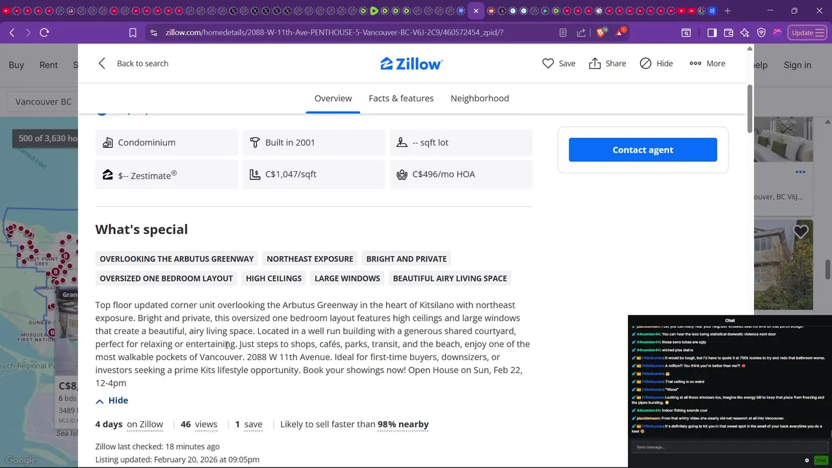The image size is (832, 468).
Task: Share the Zillow listing
Action: pos(608,63)
